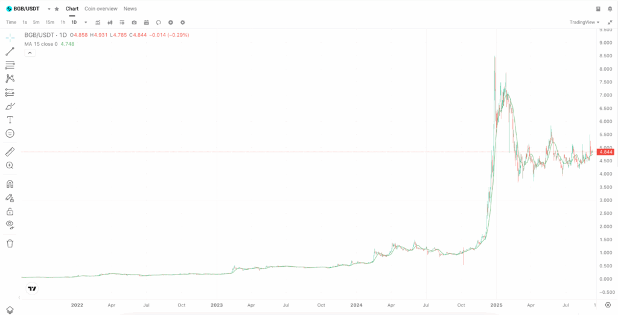Image resolution: width=618 pixels, height=315 pixels.
Task: Open the emoji sticker tool
Action: pyautogui.click(x=10, y=133)
